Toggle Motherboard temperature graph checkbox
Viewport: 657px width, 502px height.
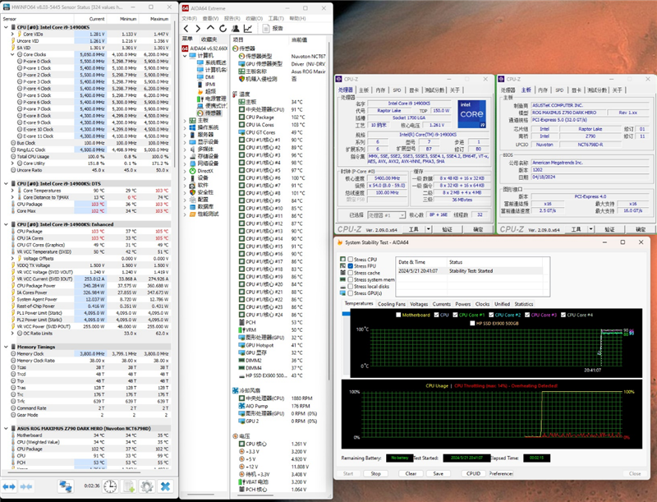click(397, 315)
